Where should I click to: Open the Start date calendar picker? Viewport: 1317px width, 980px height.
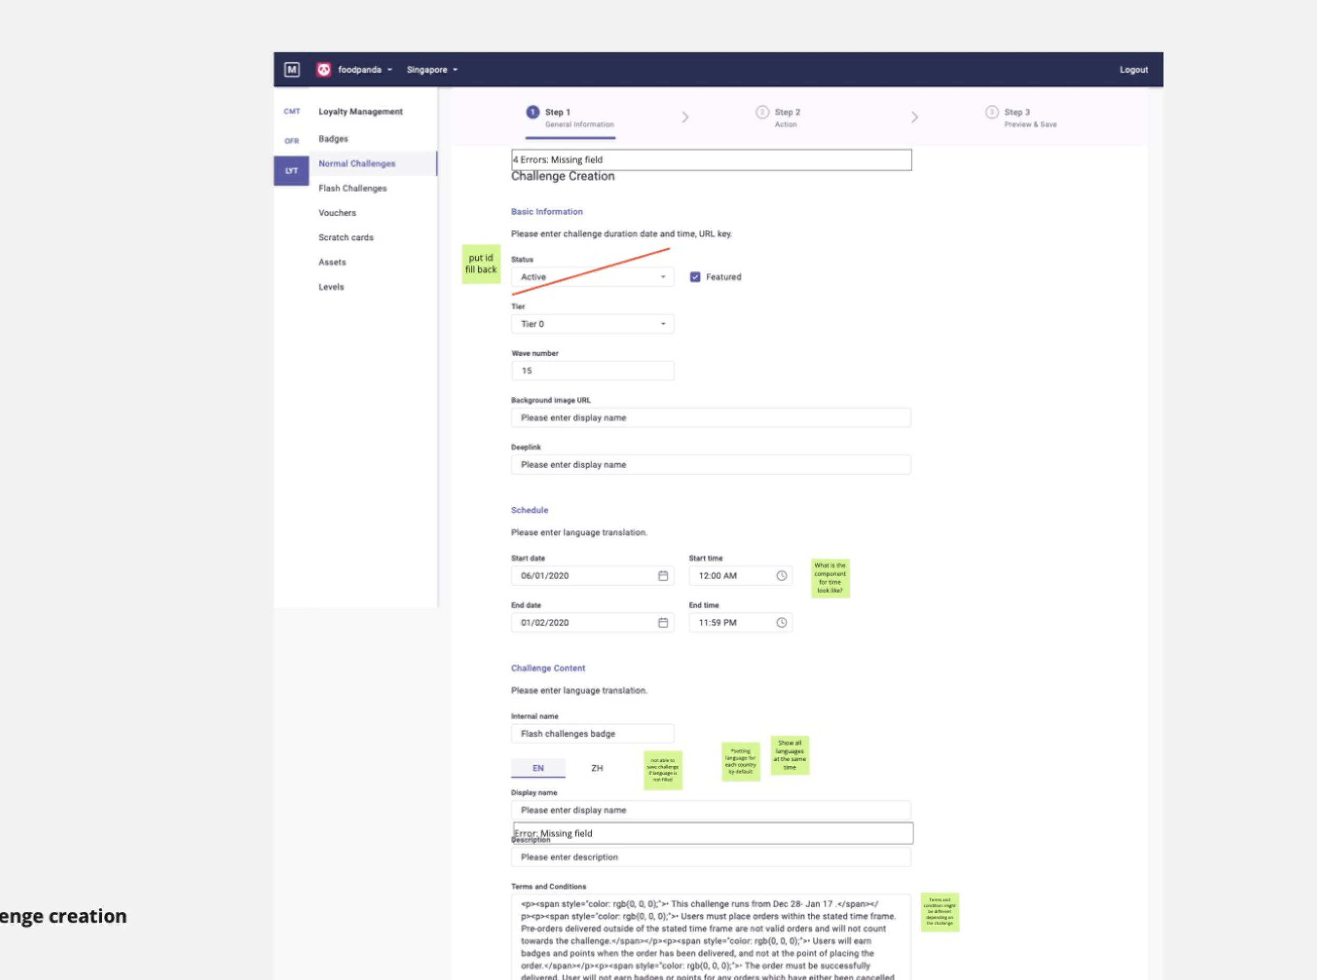pos(663,575)
